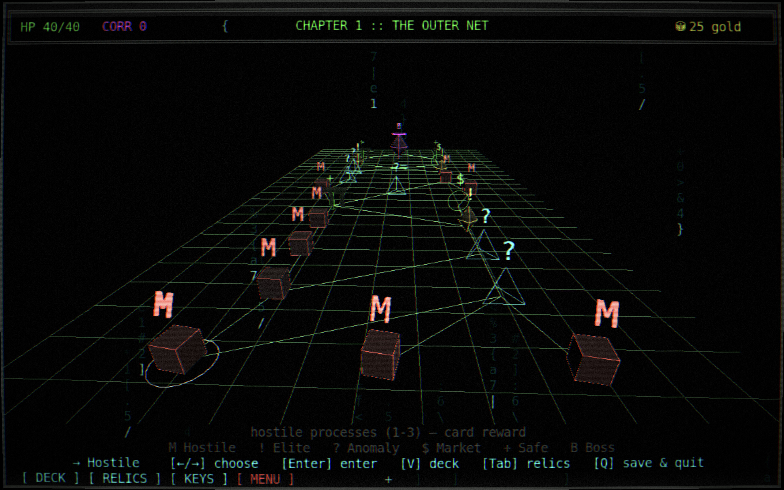Open the [ RELICS ] button
Image resolution: width=784 pixels, height=490 pixels.
[125, 478]
